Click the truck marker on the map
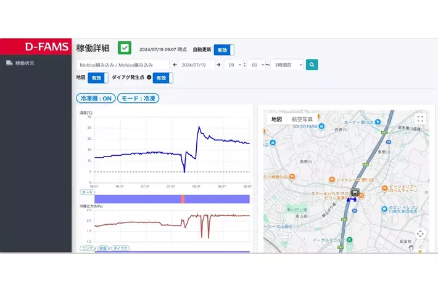The height and width of the screenshot is (292, 438). [x=355, y=192]
